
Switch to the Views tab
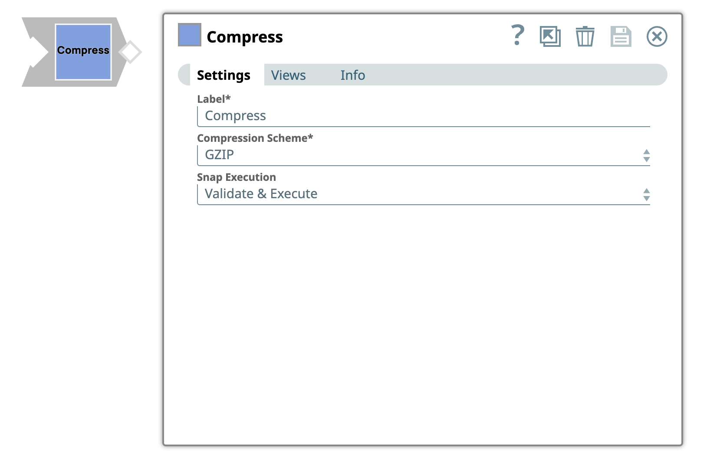288,75
